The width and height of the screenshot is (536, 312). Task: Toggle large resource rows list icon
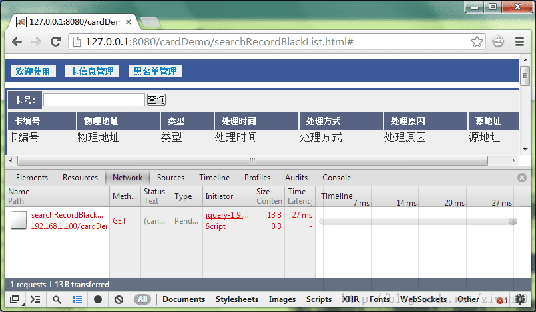77,299
